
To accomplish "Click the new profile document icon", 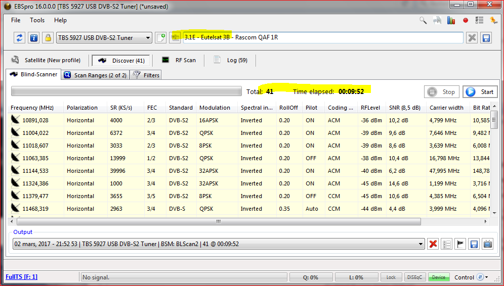I will point(160,38).
